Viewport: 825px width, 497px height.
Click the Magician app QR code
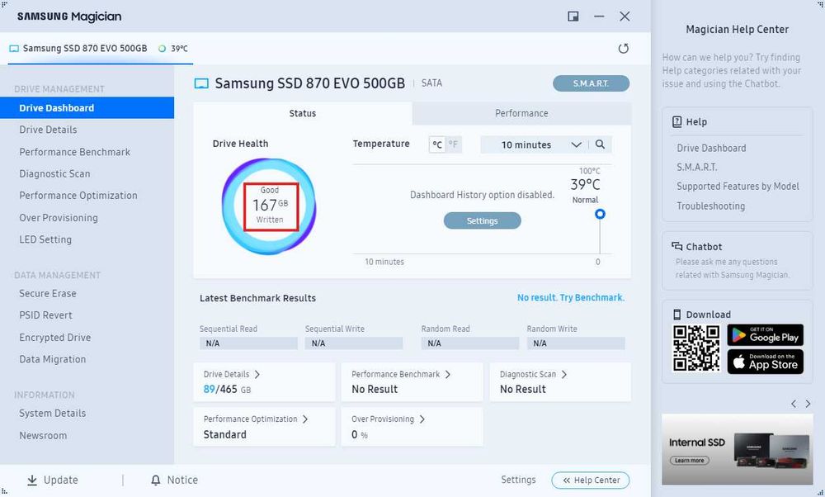coord(696,348)
